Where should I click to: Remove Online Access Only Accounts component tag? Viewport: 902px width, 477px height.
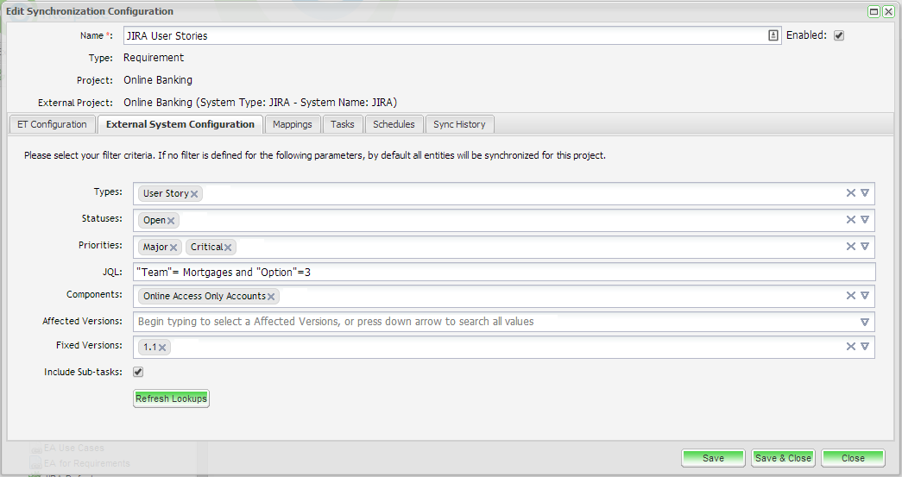pos(271,297)
